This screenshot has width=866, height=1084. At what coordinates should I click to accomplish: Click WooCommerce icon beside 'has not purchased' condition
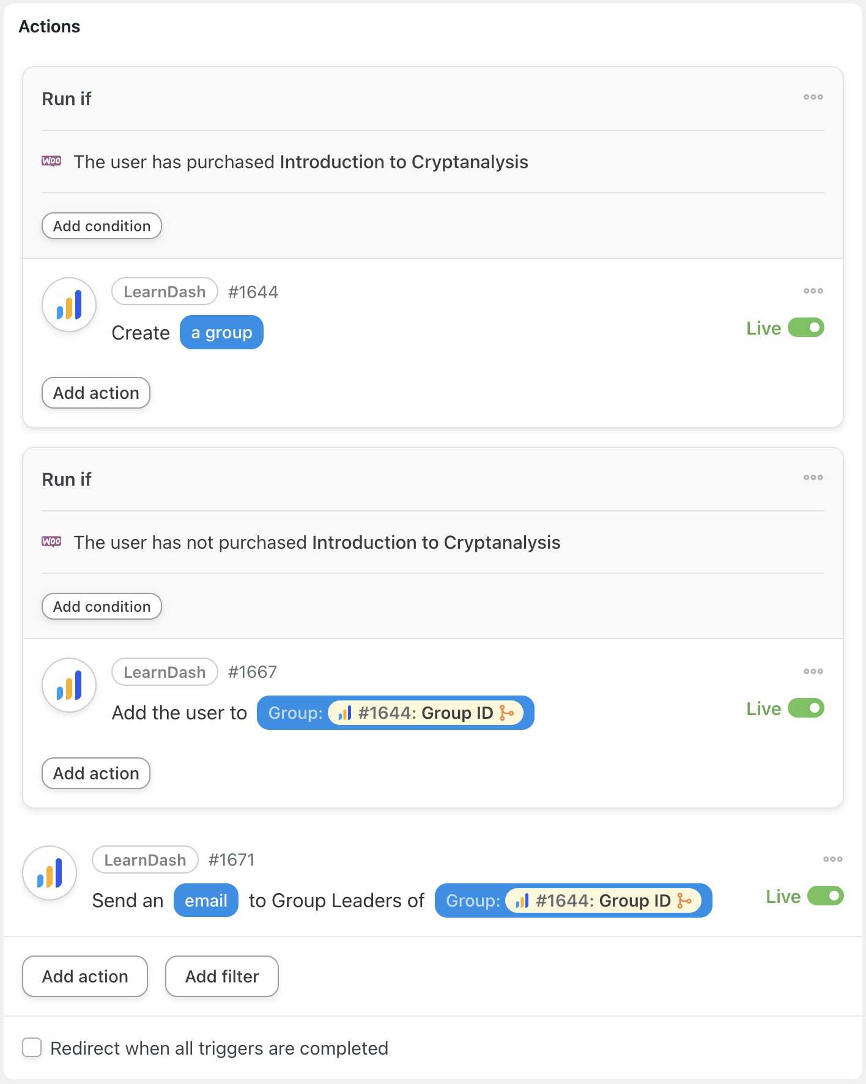pos(51,542)
